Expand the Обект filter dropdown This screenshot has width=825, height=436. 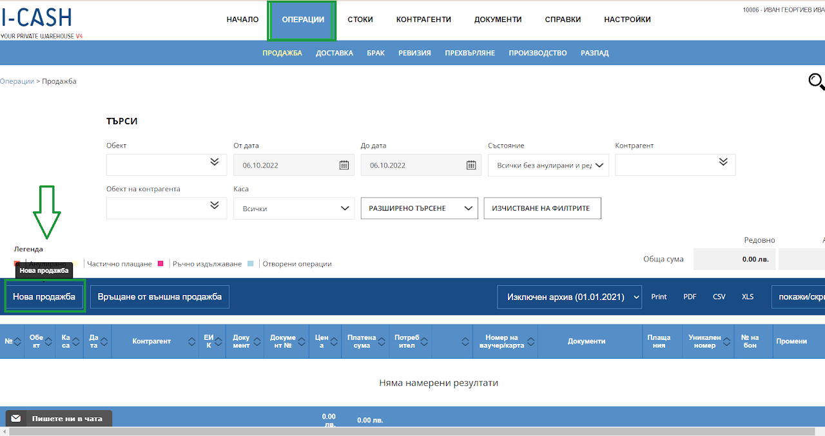coord(166,165)
